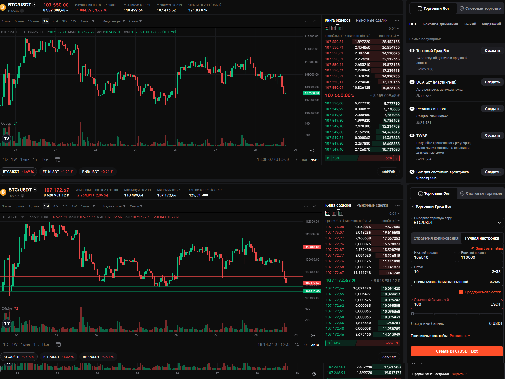Expand Свечи chart type dropdown on upper chart
The width and height of the screenshot is (505, 379).
[135, 21]
